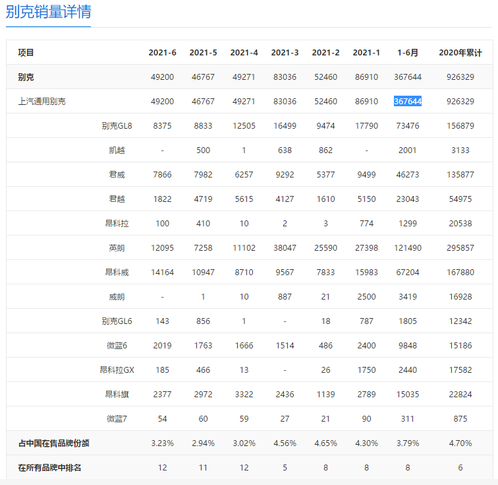Click 威朗 1-6月 total 3419

[408, 297]
